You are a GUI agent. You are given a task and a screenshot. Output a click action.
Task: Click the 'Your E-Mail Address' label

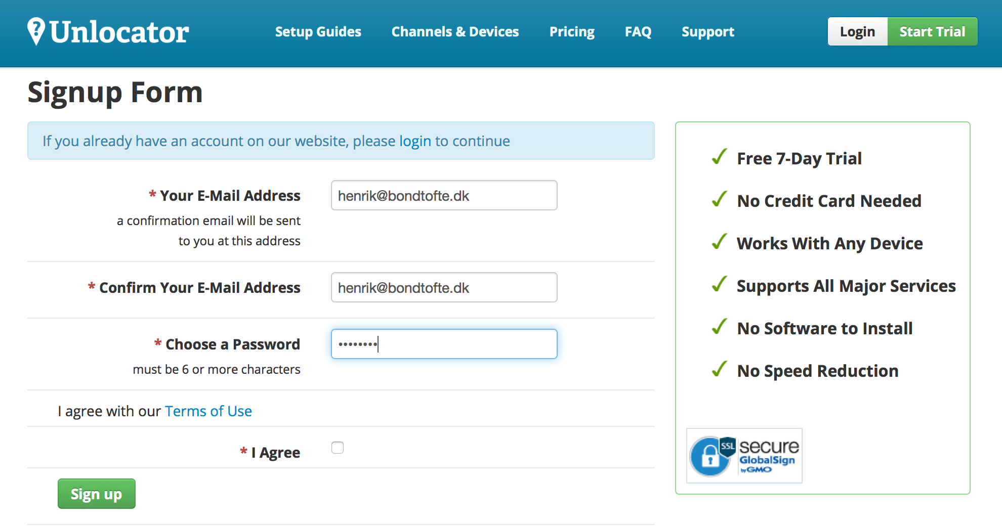click(230, 196)
